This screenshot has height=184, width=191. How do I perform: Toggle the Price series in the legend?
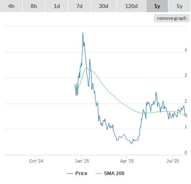tap(77, 173)
